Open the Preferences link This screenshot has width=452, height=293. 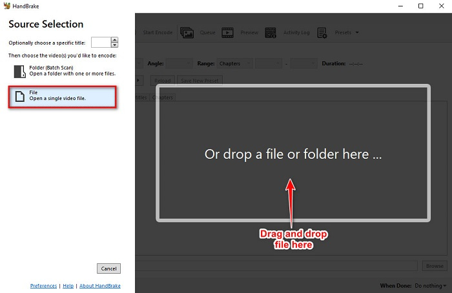point(43,286)
